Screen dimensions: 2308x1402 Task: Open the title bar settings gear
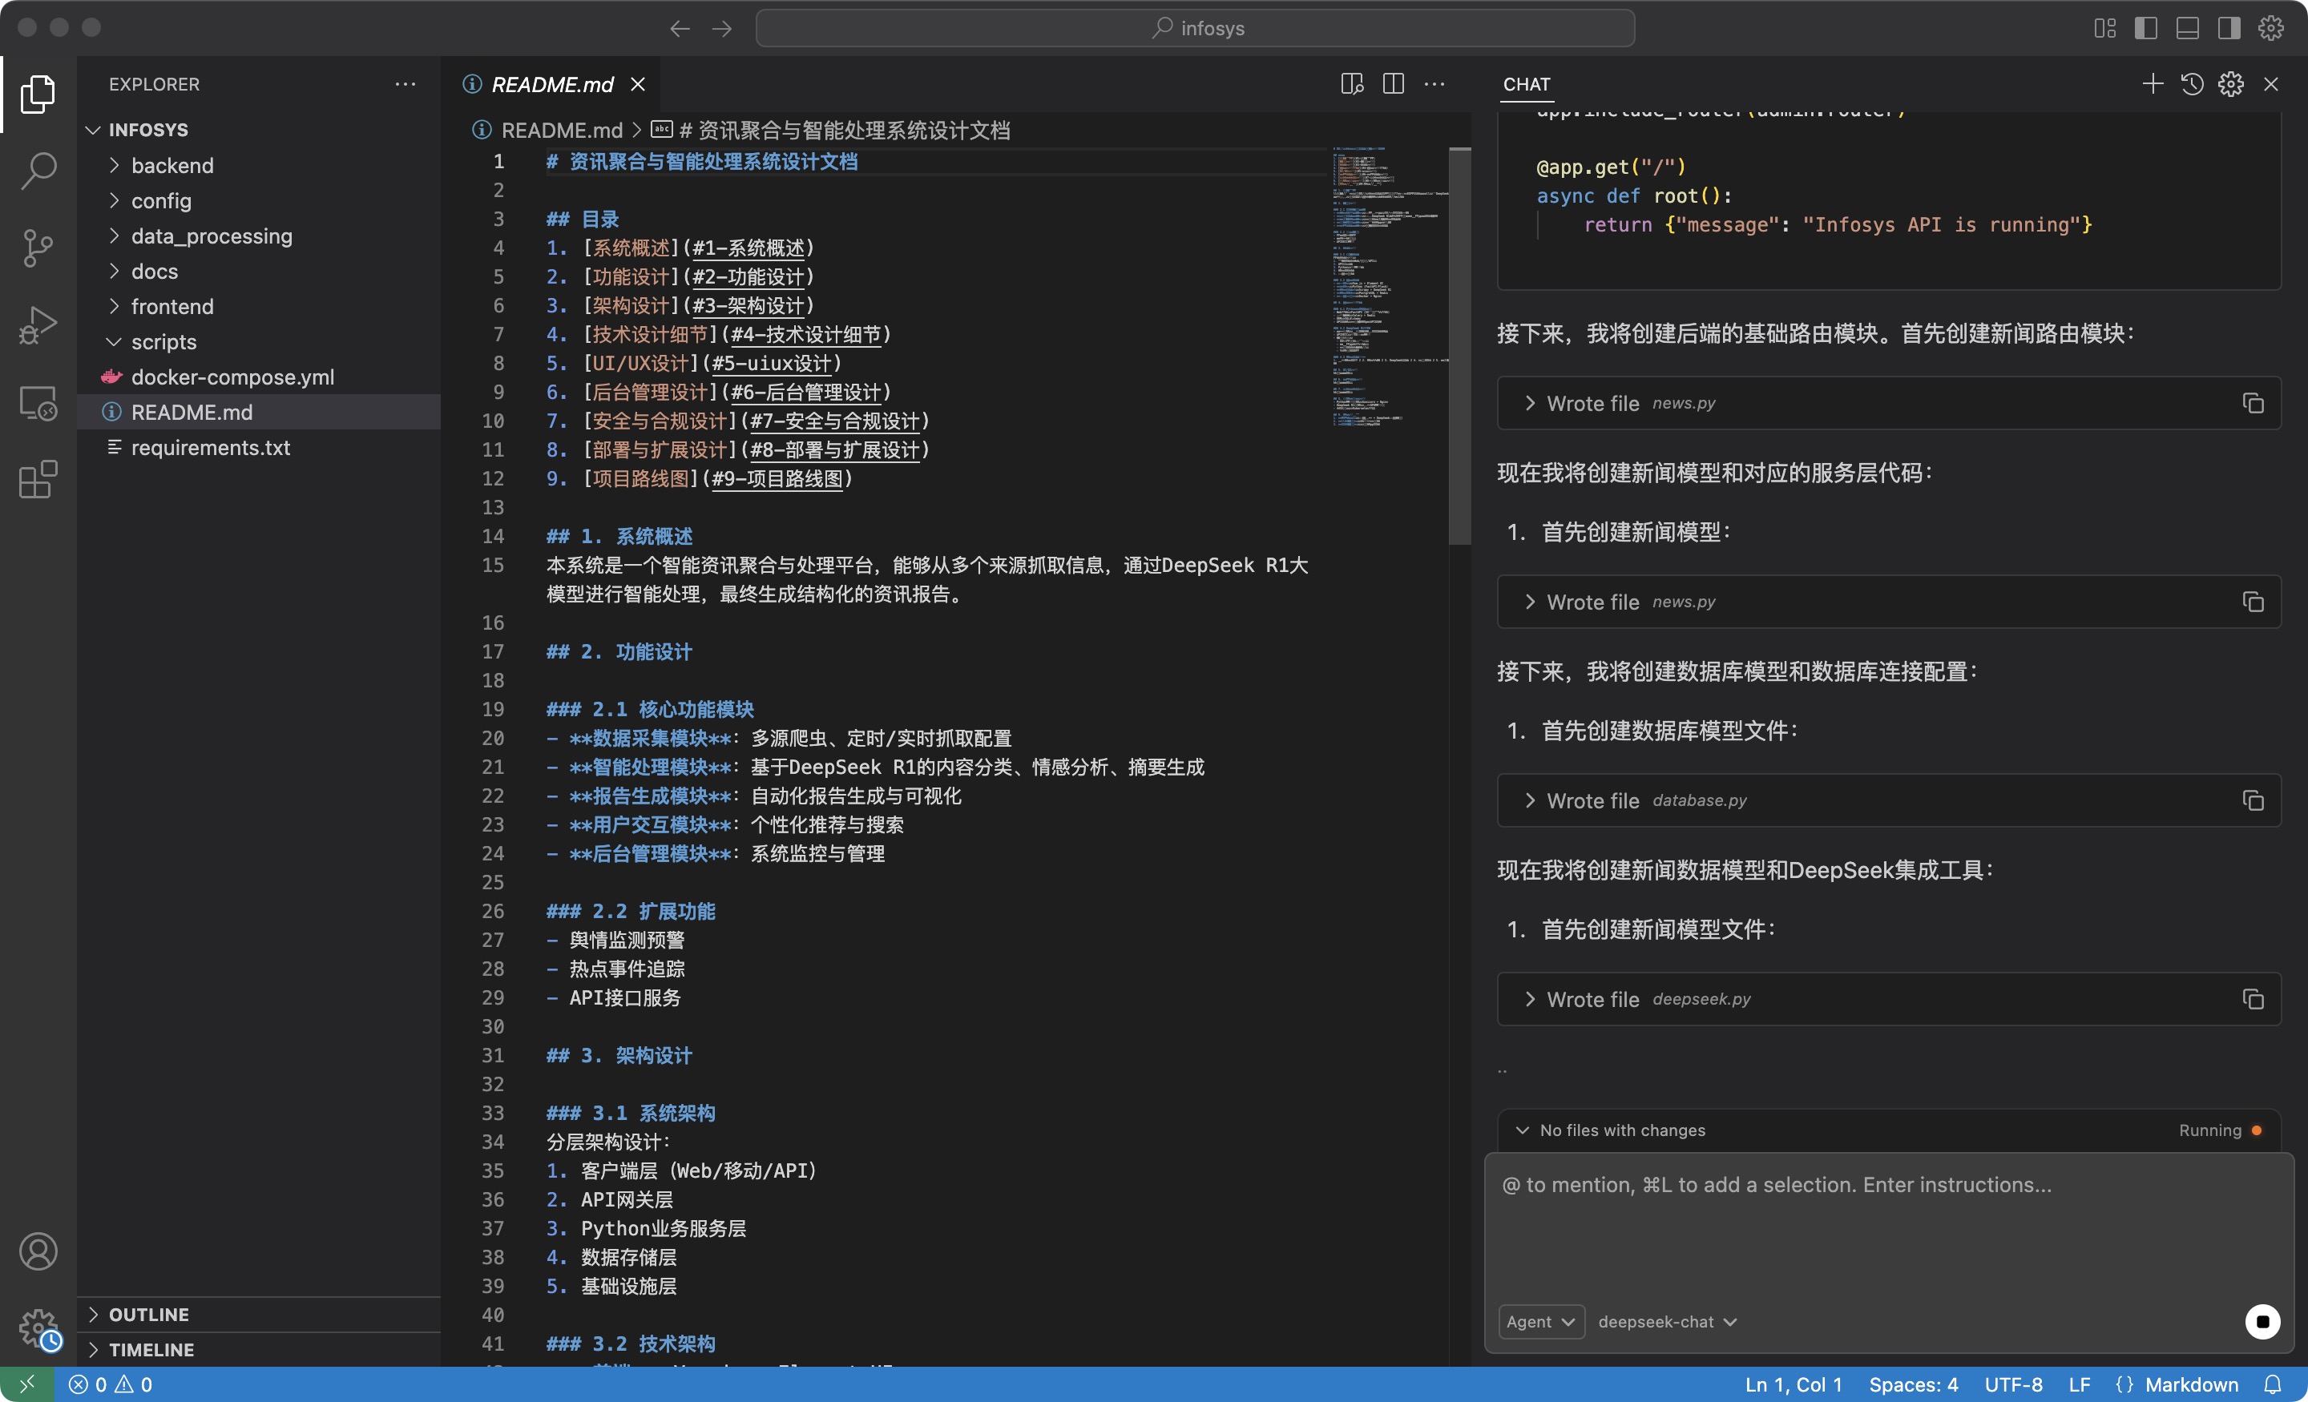[x=2270, y=28]
